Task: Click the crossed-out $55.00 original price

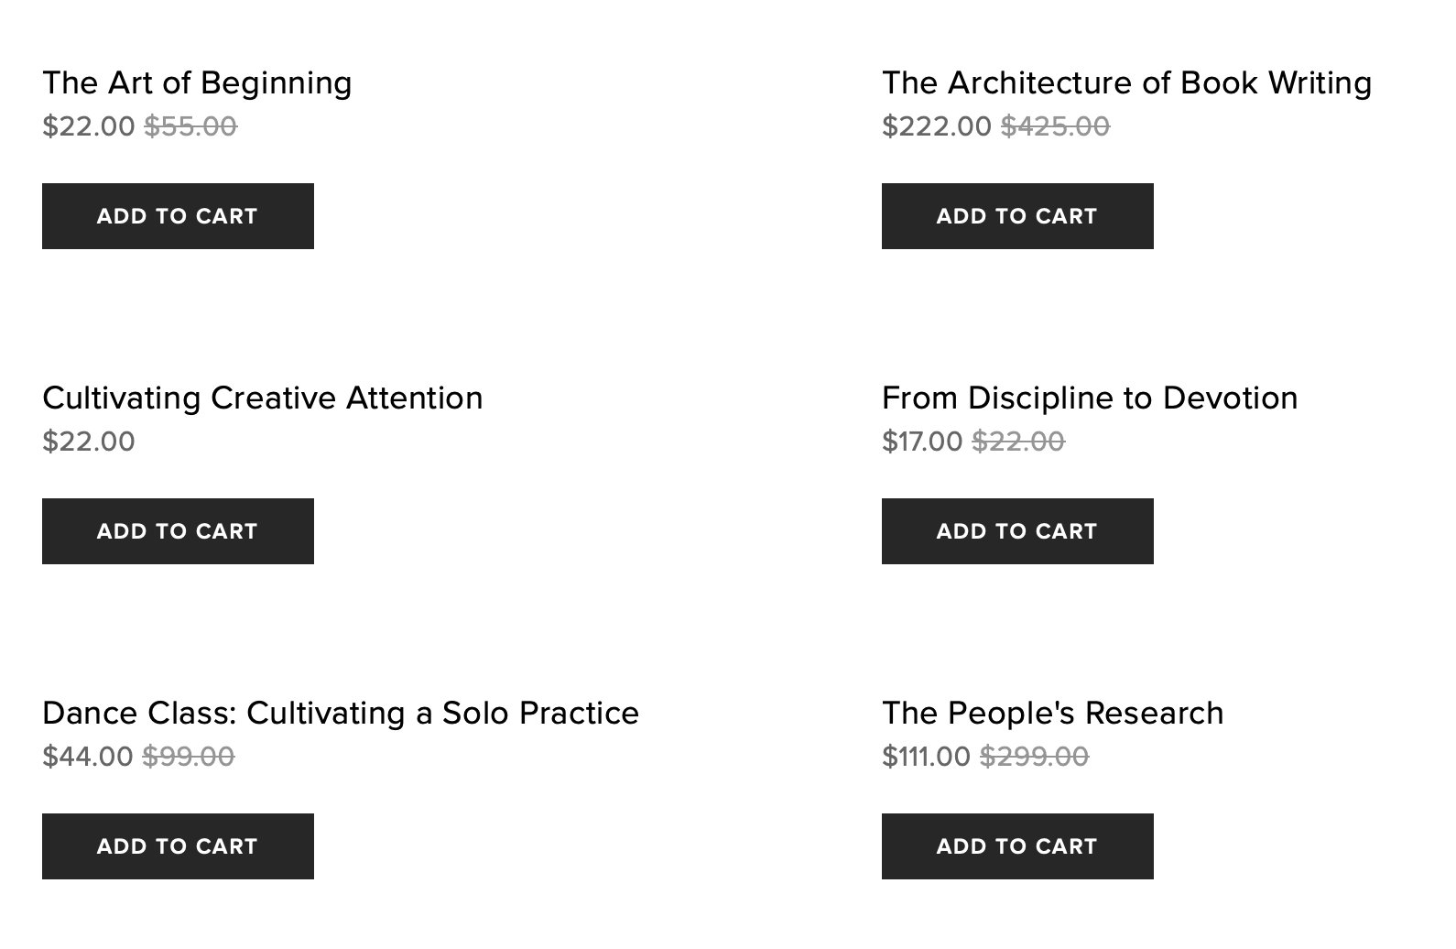Action: click(190, 125)
